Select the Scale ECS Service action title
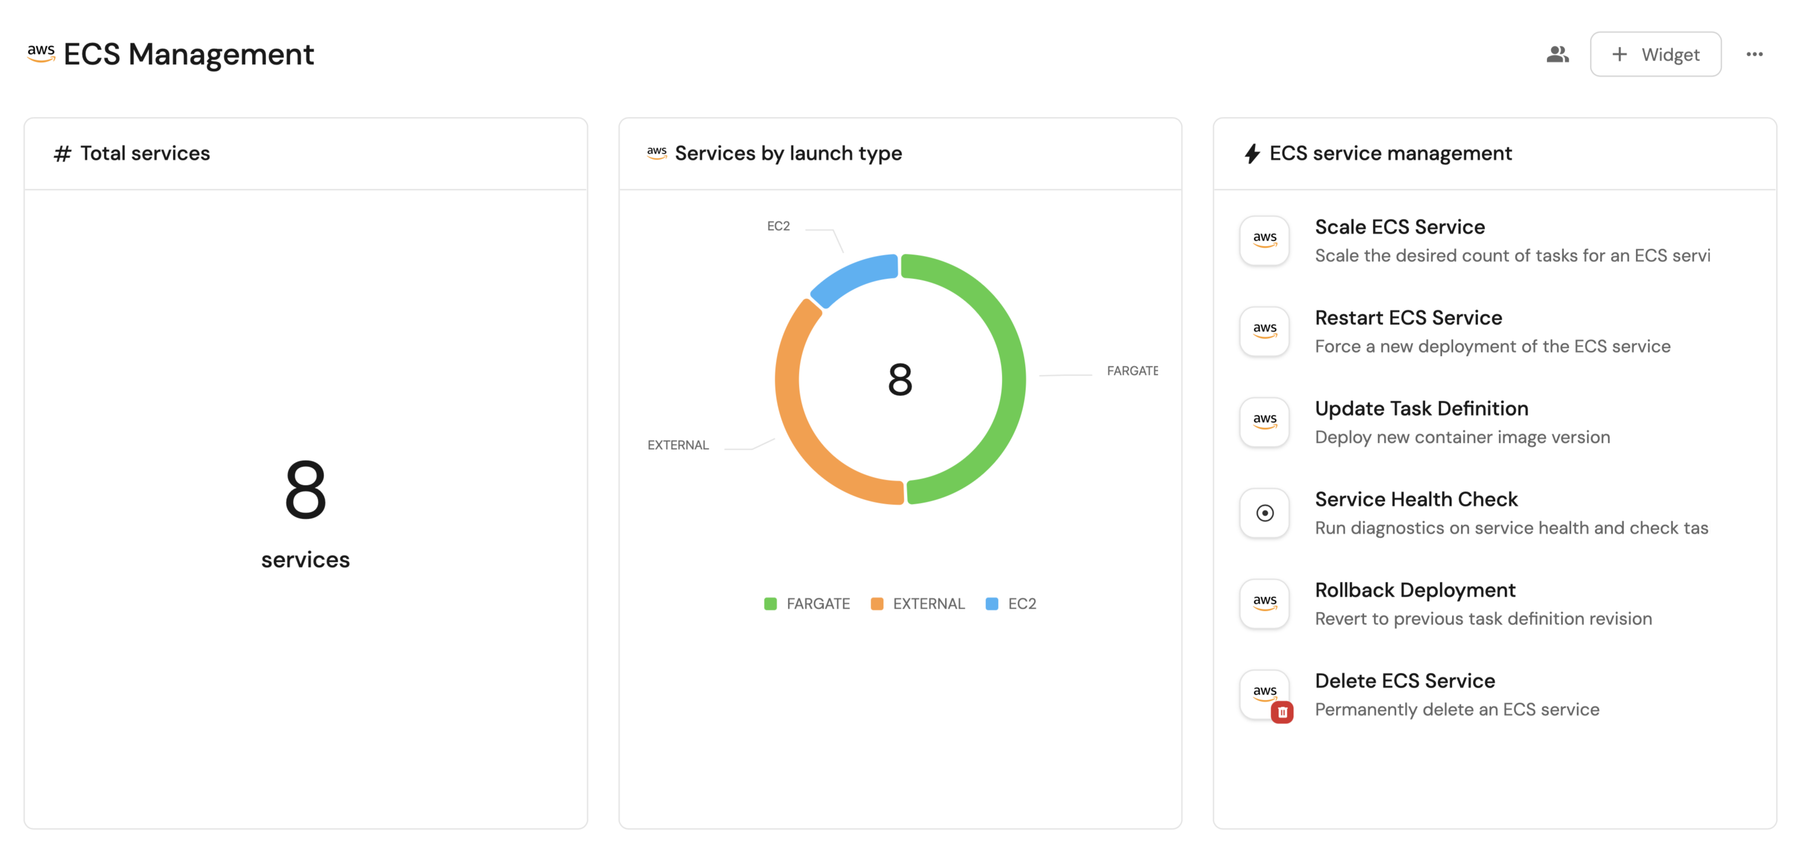Screen dimensions: 1814x852 (1399, 226)
